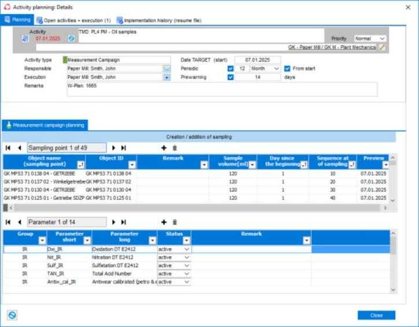The height and width of the screenshot is (327, 419).
Task: Go to first parameter
Action: tap(8, 222)
